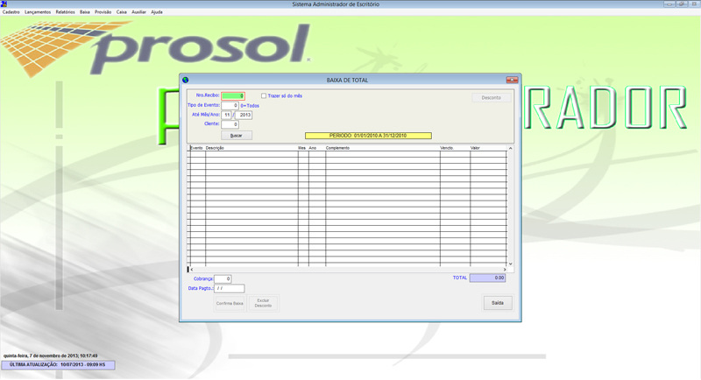Screen dimensions: 701x380
Task: Open the Lançamentos menu
Action: pos(38,12)
